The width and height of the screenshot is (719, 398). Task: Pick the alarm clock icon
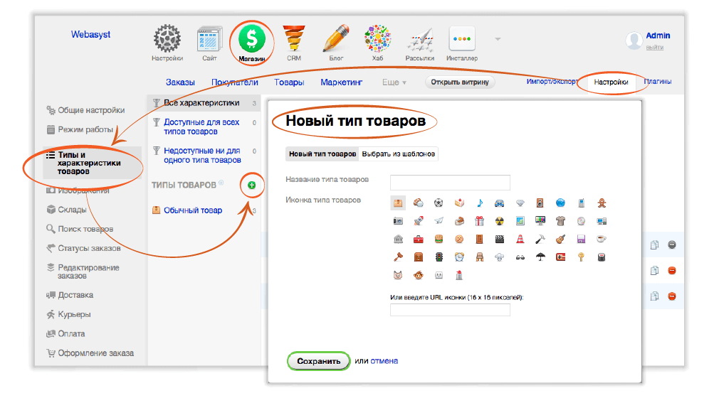pyautogui.click(x=459, y=257)
